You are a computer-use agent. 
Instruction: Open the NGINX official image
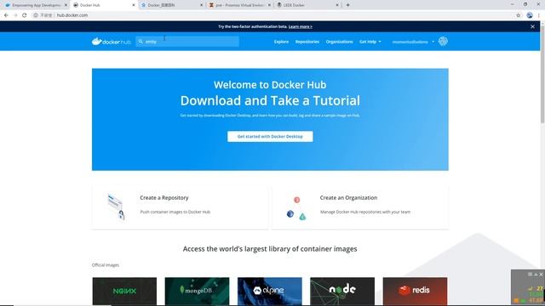pyautogui.click(x=124, y=291)
